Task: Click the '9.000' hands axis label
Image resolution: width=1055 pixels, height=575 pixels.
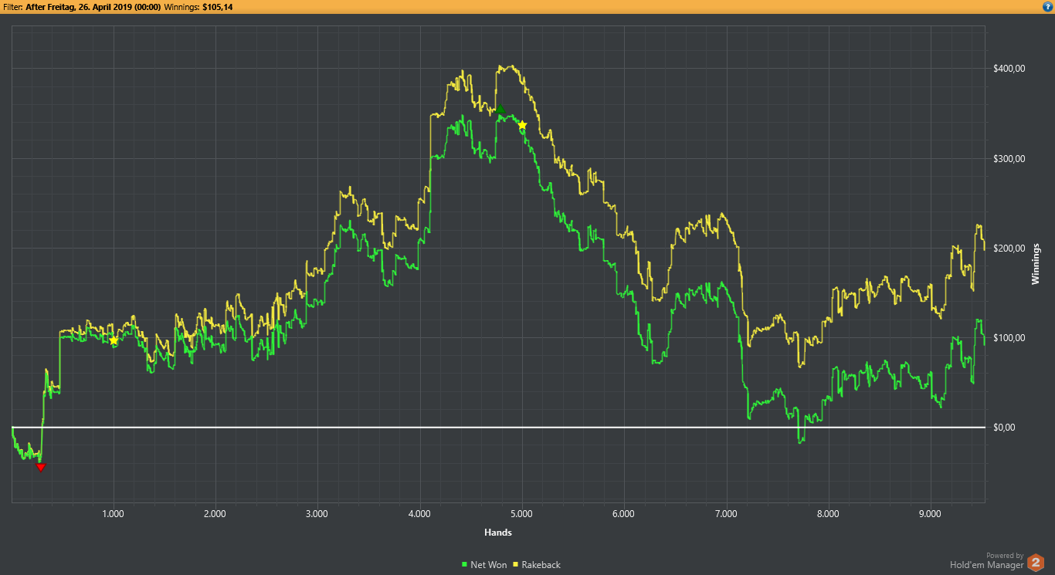Action: [930, 513]
